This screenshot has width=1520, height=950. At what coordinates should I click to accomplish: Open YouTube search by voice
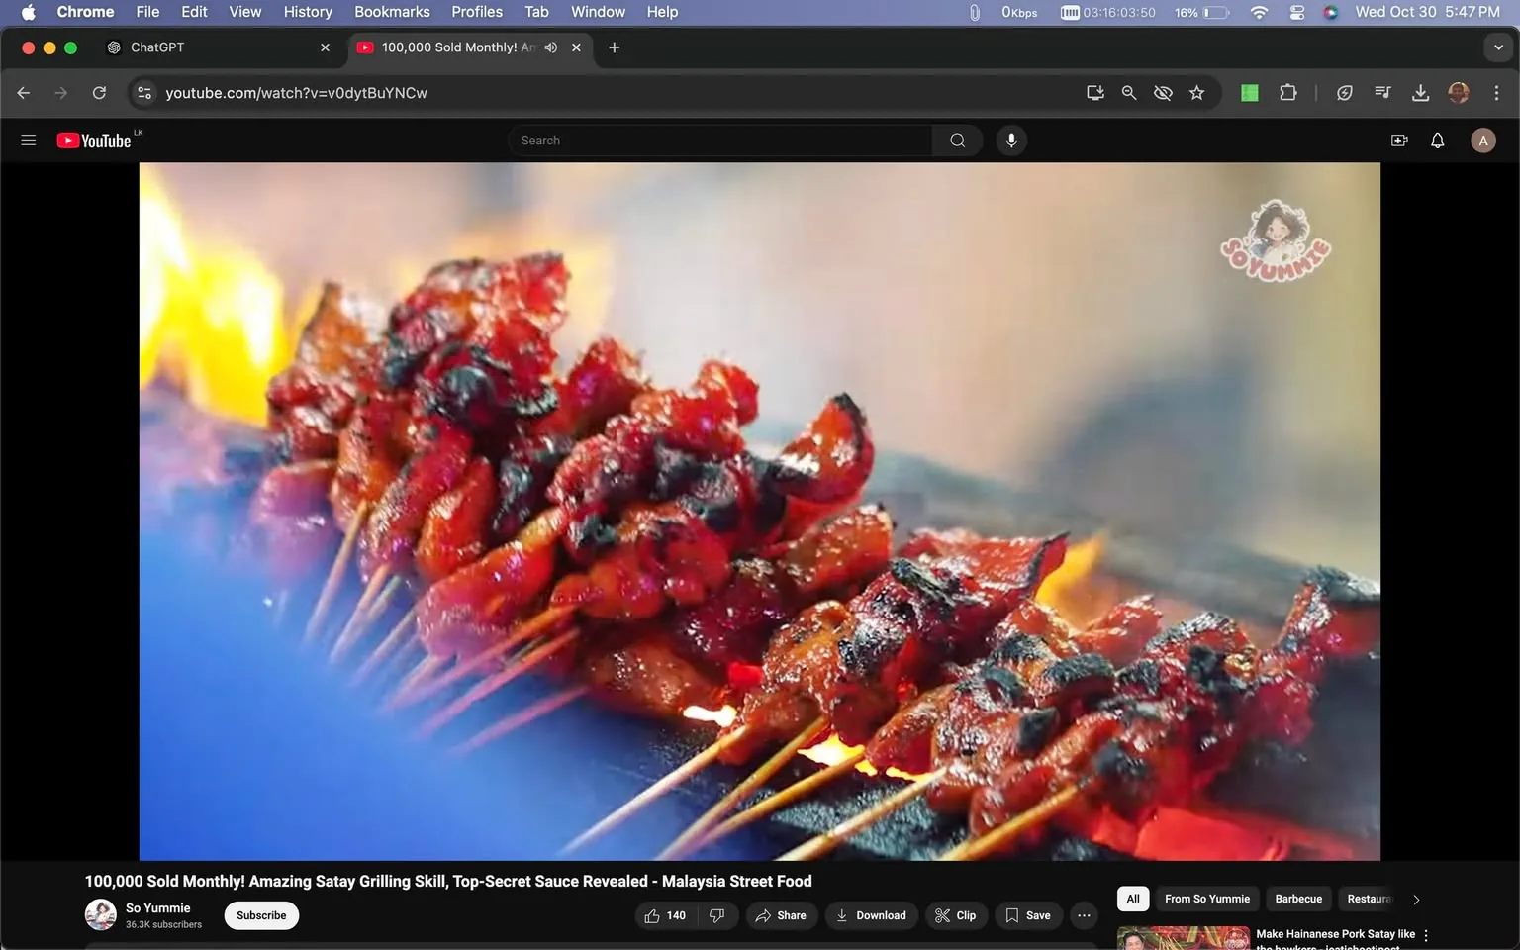coord(1010,140)
